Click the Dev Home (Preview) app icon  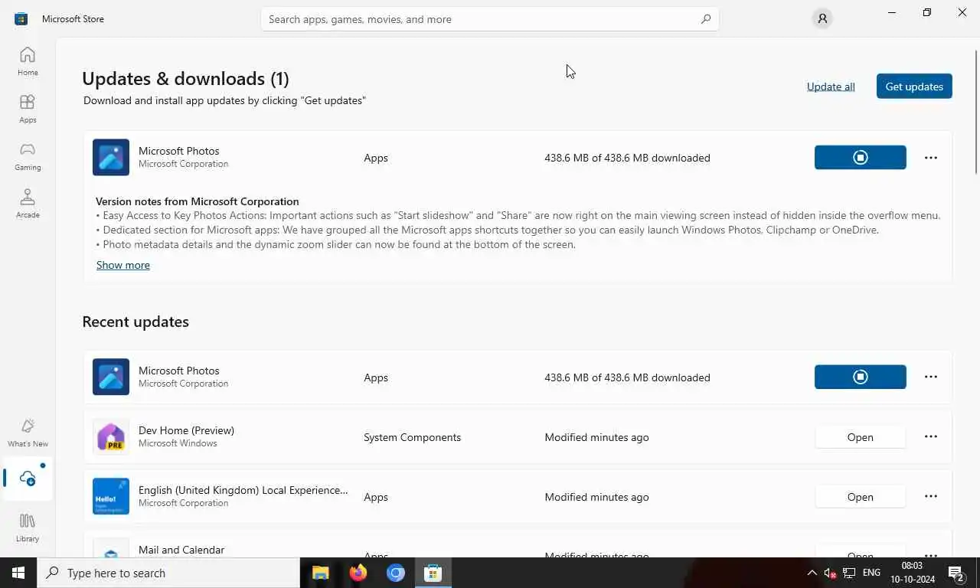tap(111, 437)
